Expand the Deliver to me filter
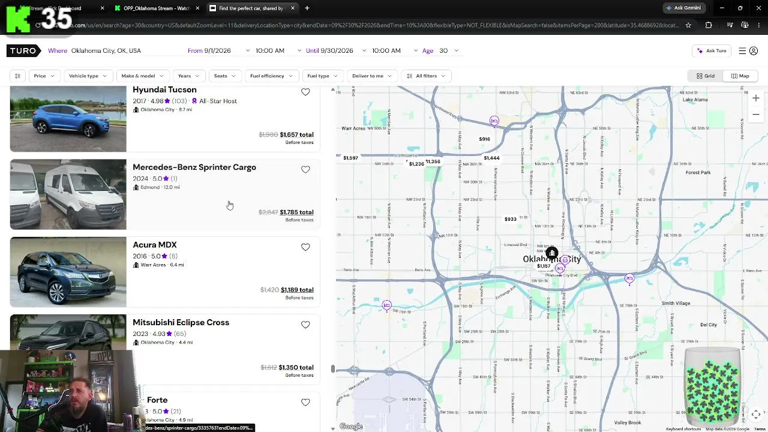Screen dimensions: 768x432 (372, 76)
